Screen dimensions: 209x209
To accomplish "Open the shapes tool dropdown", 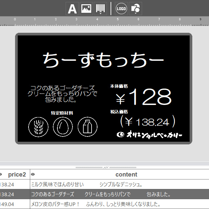I will click(136, 9).
